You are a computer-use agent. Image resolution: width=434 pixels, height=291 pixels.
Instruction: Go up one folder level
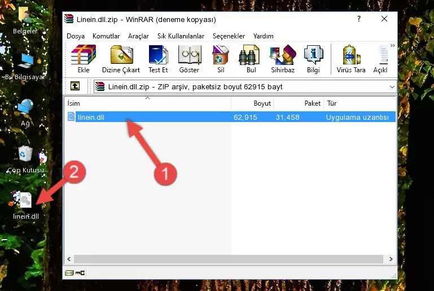pos(75,86)
